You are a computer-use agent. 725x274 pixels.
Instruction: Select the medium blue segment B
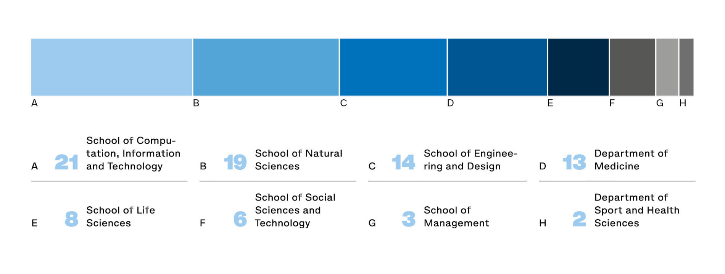pos(266,67)
